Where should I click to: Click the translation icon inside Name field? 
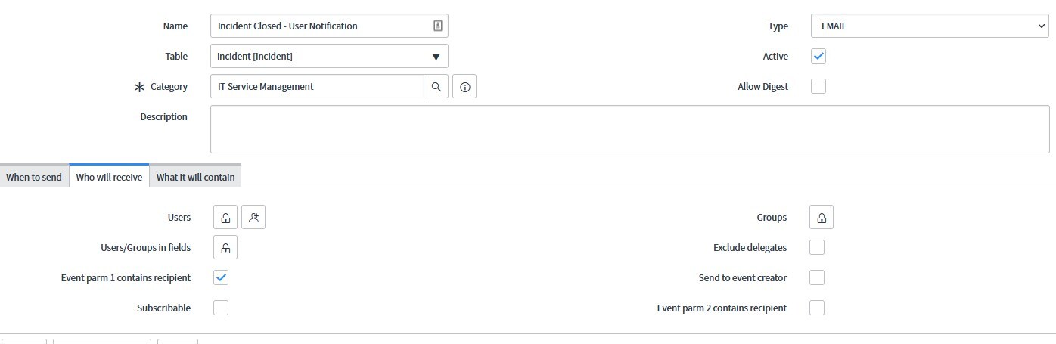point(437,26)
